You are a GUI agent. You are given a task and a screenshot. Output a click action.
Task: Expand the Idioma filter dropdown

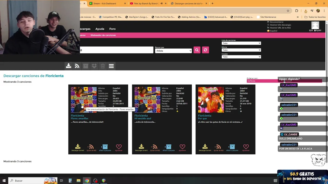click(x=241, y=50)
